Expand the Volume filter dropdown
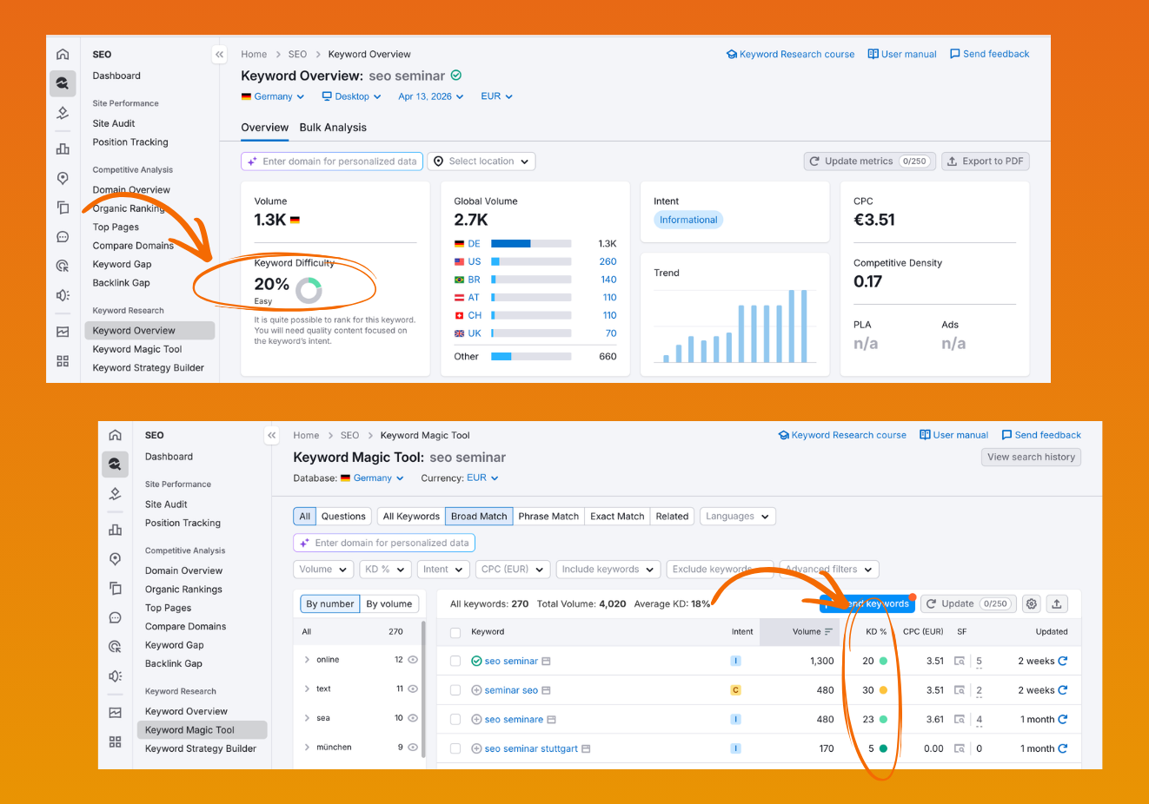Viewport: 1149px width, 804px height. (322, 569)
